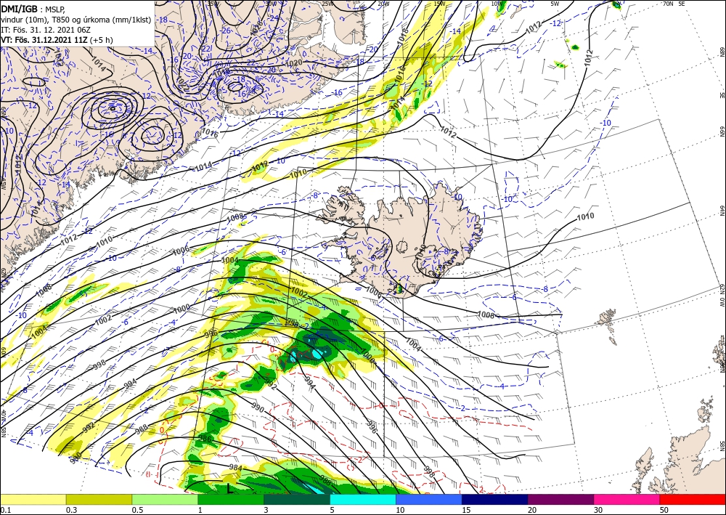
Task: Click the legend value label '50'
Action: coord(664,510)
